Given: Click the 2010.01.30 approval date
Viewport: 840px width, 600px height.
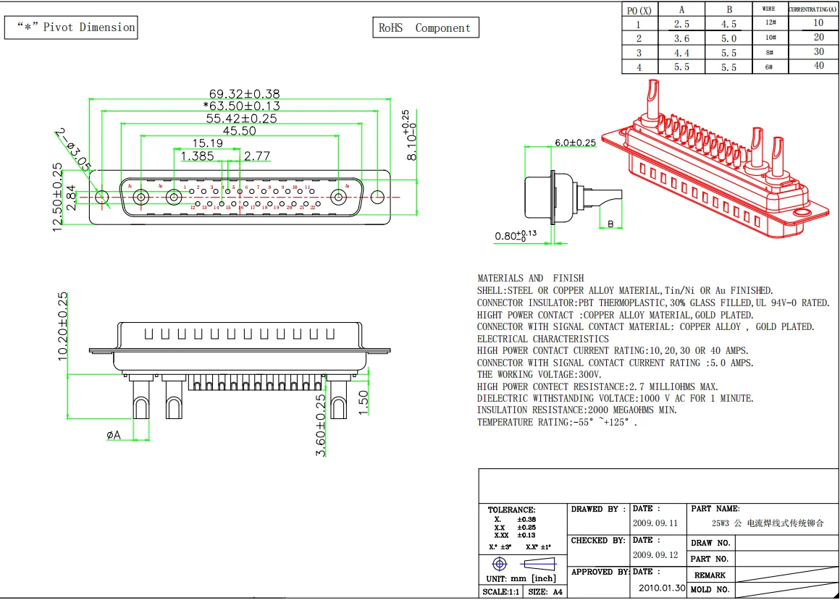Looking at the screenshot, I should 662,588.
